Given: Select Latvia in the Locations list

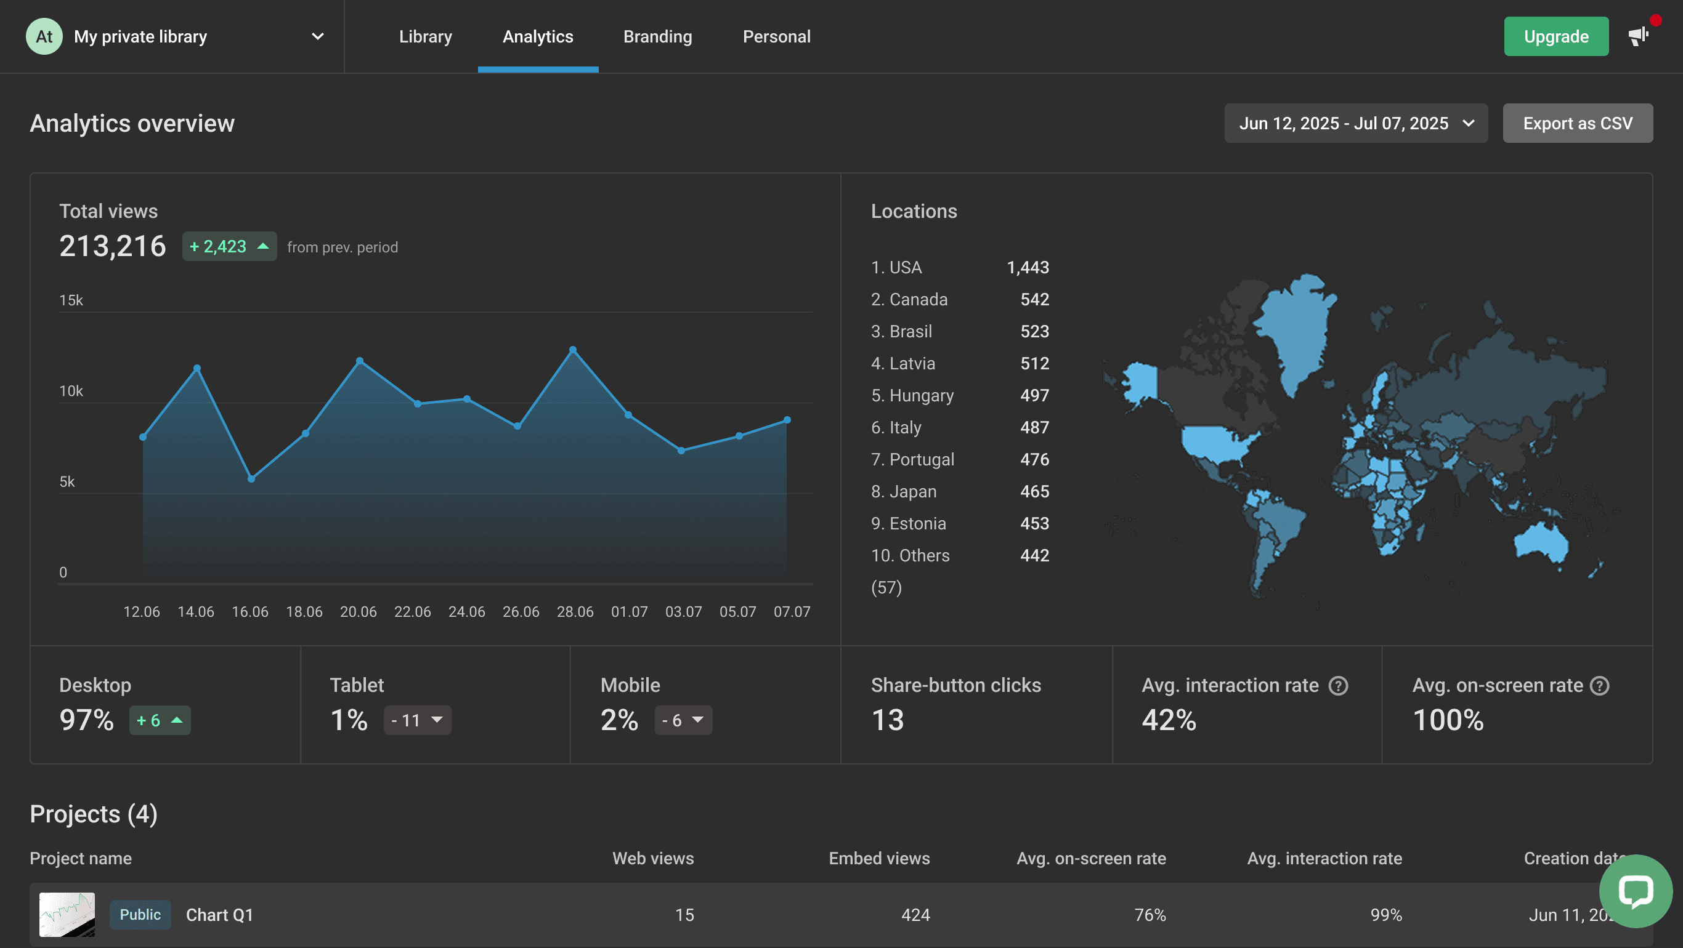Looking at the screenshot, I should click(x=960, y=364).
